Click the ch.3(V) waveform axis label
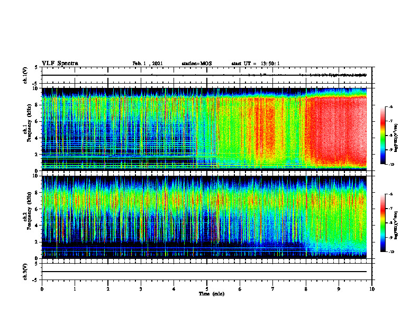The image size is (419, 324). pyautogui.click(x=25, y=272)
